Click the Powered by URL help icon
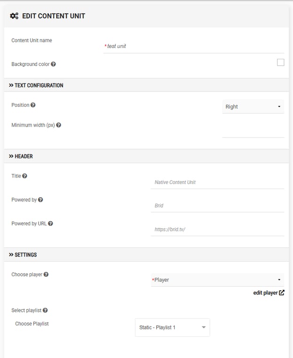This screenshot has height=358, width=293. pyautogui.click(x=51, y=223)
